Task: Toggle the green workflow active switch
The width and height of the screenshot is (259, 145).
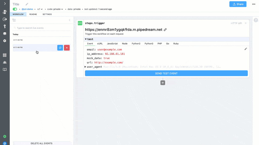Action: pyautogui.click(x=15, y=9)
